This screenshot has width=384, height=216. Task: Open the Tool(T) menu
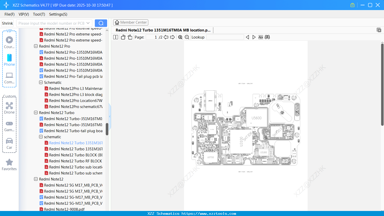pos(39,14)
